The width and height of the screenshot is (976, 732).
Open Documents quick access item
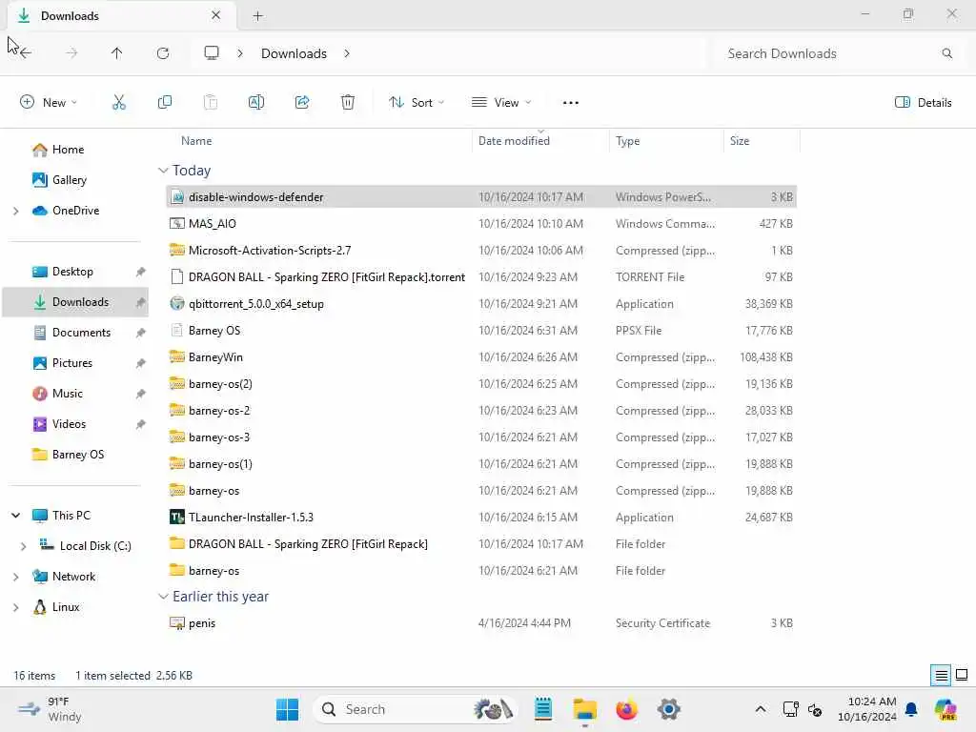pyautogui.click(x=81, y=333)
